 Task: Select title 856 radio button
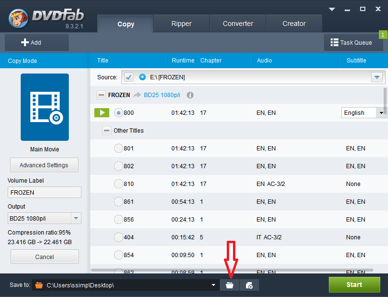pos(118,220)
